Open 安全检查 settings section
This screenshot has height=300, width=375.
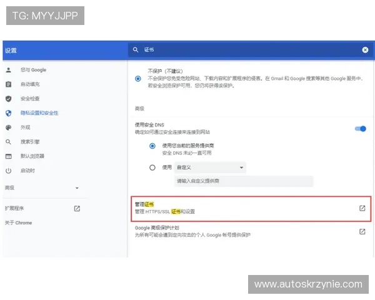click(30, 99)
